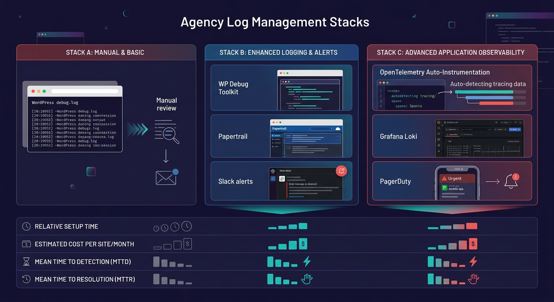Select the Stack C: Advanced Application Observability header
Image resolution: width=554 pixels, height=302 pixels.
452,52
